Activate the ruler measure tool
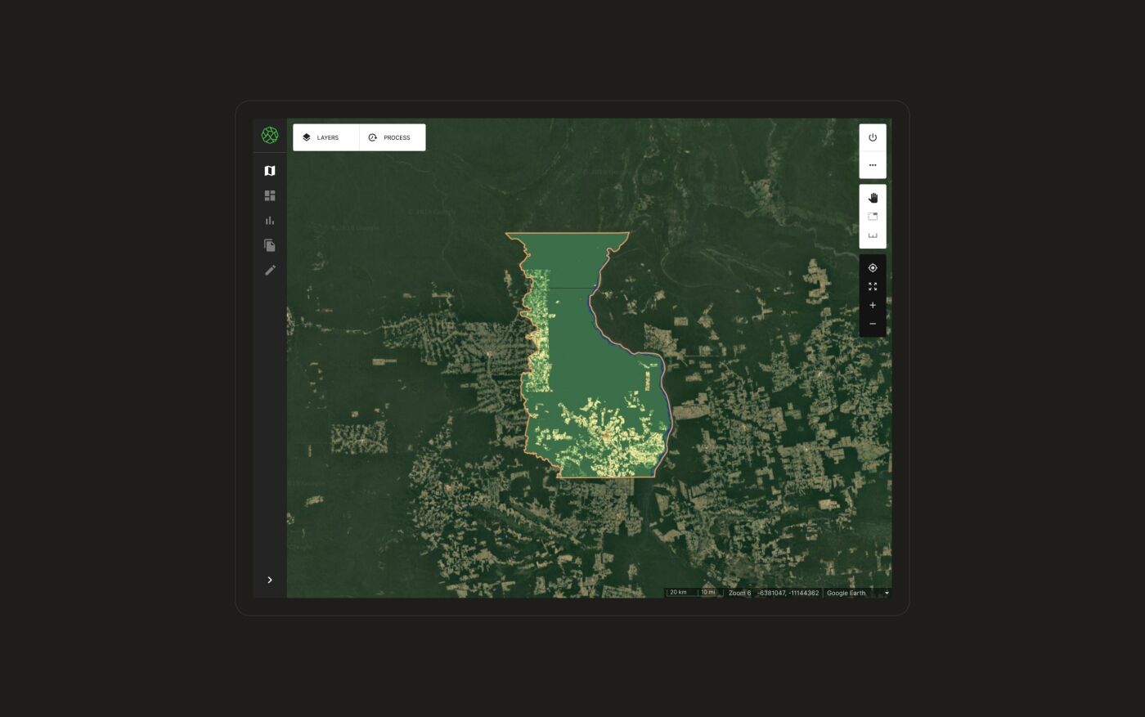 [x=873, y=235]
